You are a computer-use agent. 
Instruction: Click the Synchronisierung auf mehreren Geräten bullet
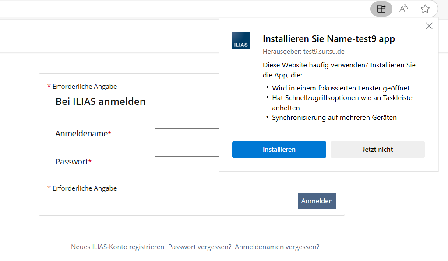(x=334, y=118)
